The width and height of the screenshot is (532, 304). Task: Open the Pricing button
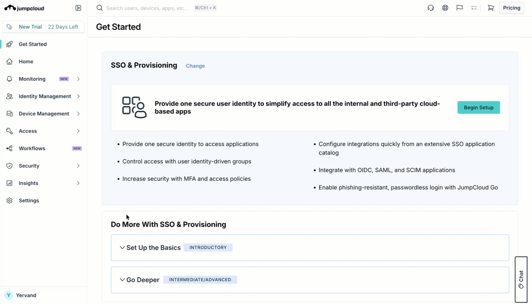(x=511, y=8)
